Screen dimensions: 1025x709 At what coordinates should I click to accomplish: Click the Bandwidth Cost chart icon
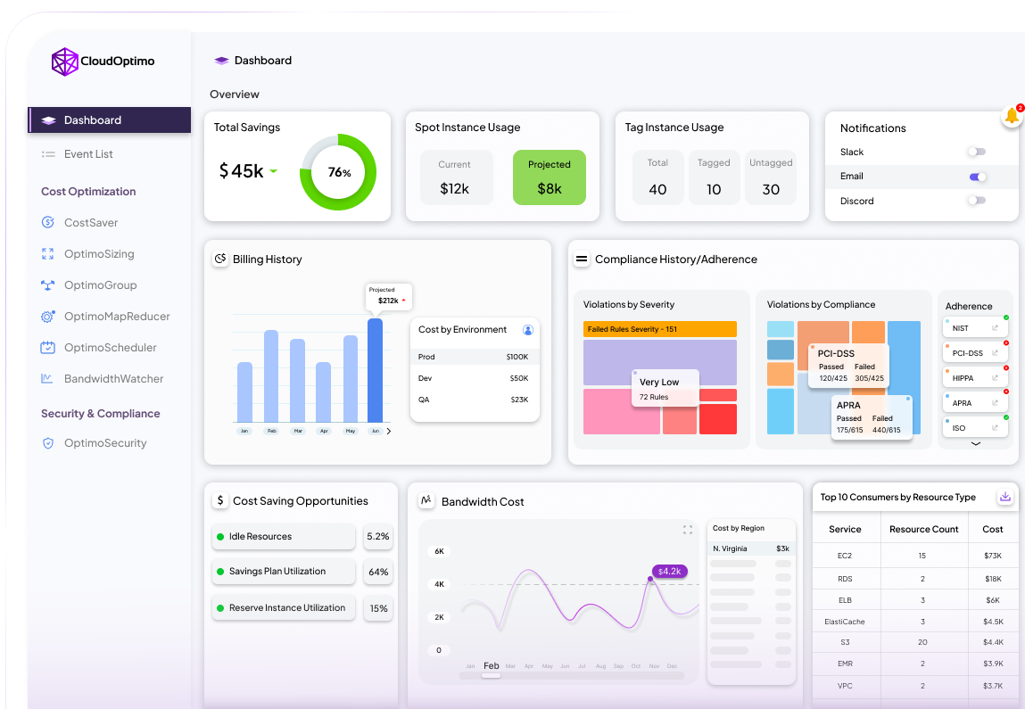coord(426,500)
